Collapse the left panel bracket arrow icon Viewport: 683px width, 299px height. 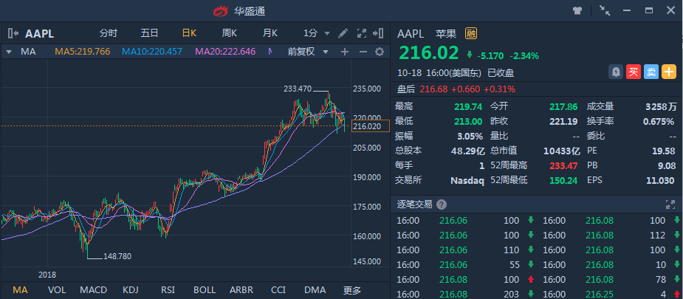pyautogui.click(x=13, y=33)
